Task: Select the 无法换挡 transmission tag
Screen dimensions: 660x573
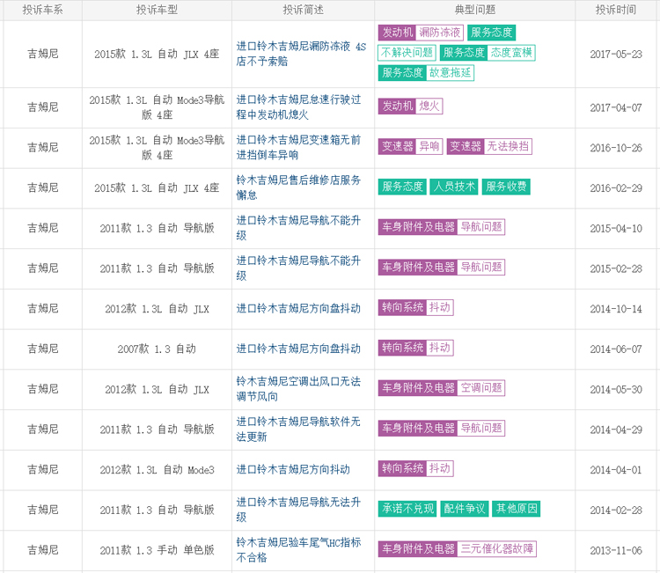Action: pos(509,147)
